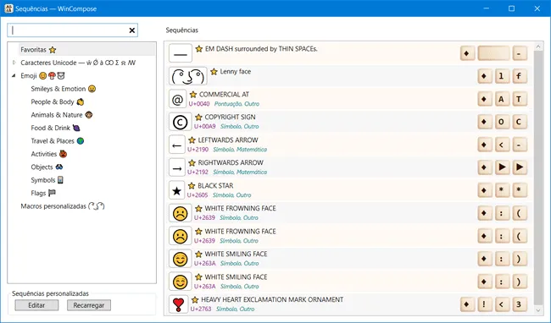Click the 'A' key cap in COMMERCIAL AT row
551x323 pixels.
coord(502,100)
